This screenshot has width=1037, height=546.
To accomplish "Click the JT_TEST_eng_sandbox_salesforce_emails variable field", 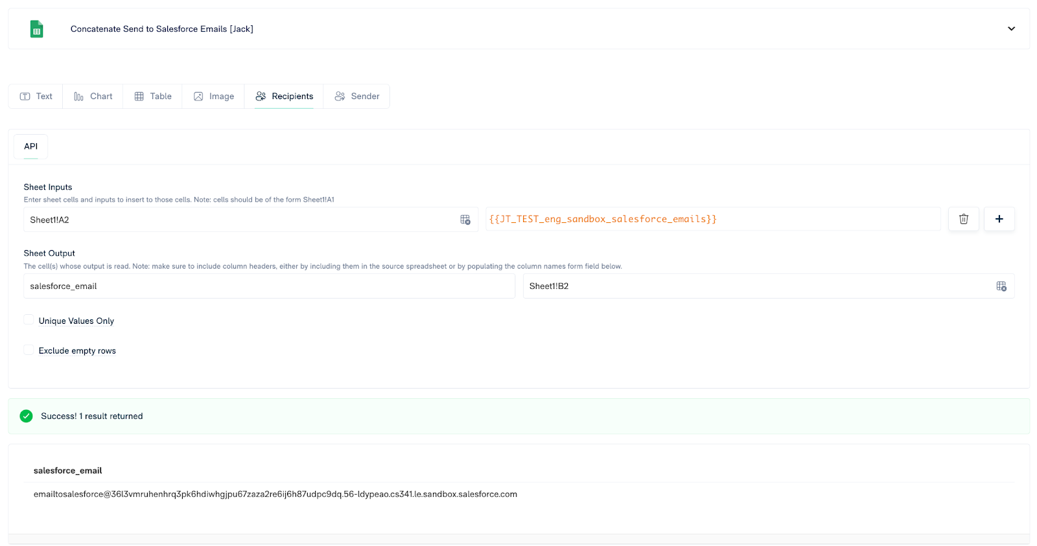I will (712, 220).
